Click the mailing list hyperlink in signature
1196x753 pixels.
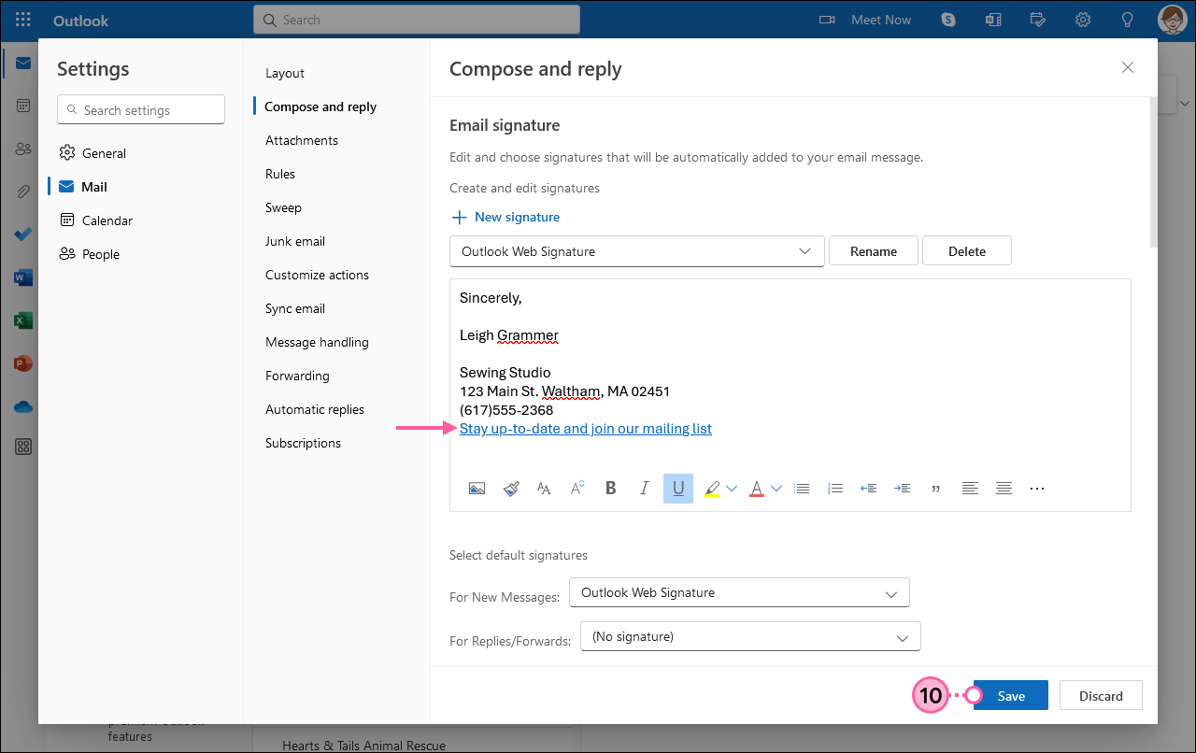coord(586,429)
